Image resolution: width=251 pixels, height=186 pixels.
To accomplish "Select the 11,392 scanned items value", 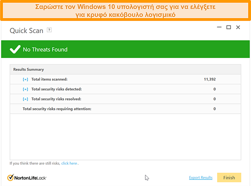I will 210,79.
